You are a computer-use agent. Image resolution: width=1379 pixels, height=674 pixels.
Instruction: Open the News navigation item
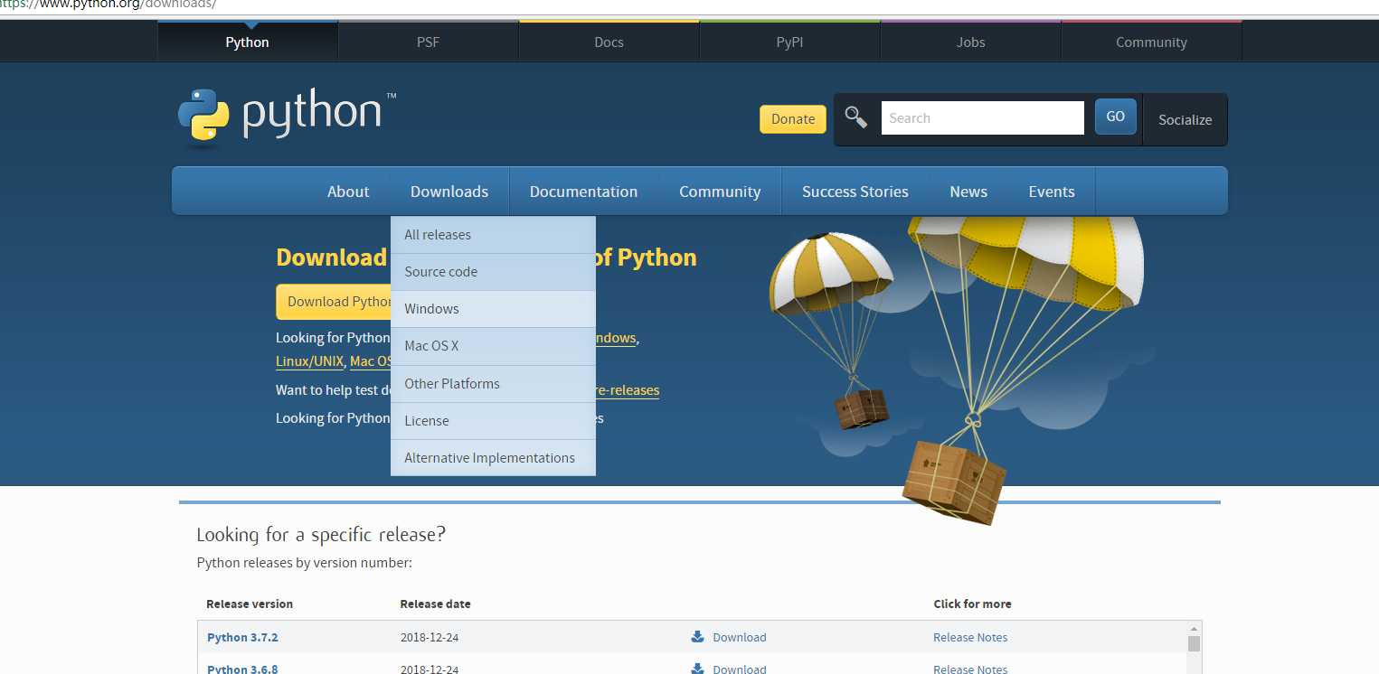point(968,192)
